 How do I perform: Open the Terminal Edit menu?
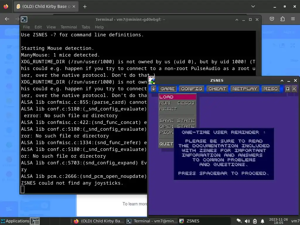coord(38,27)
